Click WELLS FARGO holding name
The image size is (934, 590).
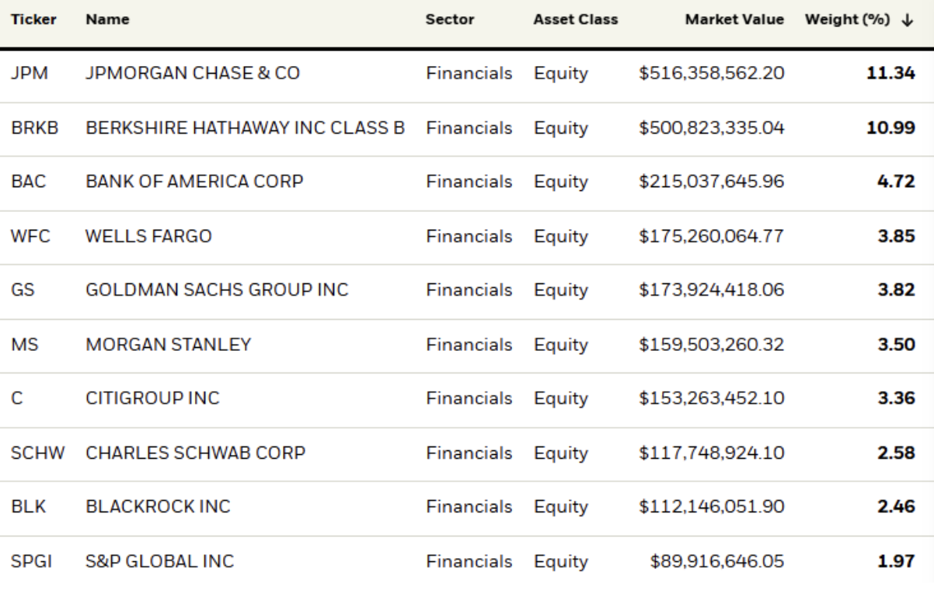[x=148, y=236]
